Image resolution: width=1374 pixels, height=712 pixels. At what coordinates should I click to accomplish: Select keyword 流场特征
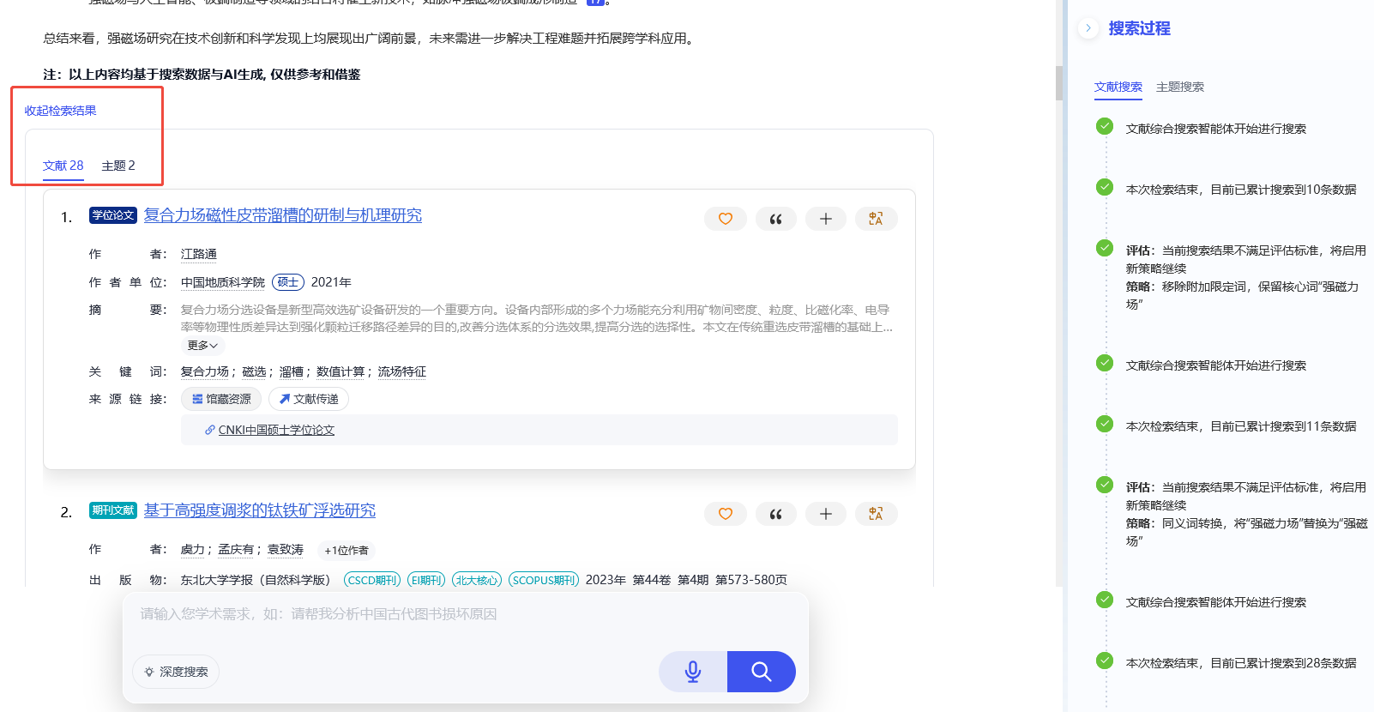point(402,371)
